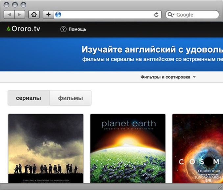The width and height of the screenshot is (223, 190).
Task: Go back using the browser back arrow
Action: click(x=10, y=14)
